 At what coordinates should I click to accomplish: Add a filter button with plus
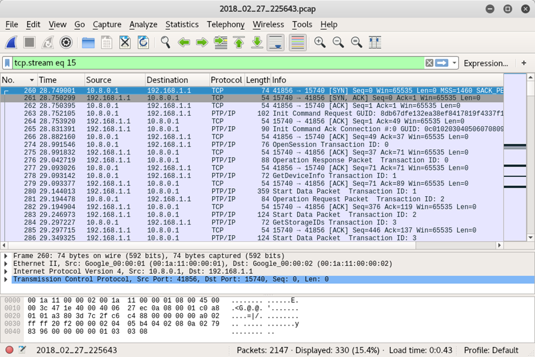(524, 63)
